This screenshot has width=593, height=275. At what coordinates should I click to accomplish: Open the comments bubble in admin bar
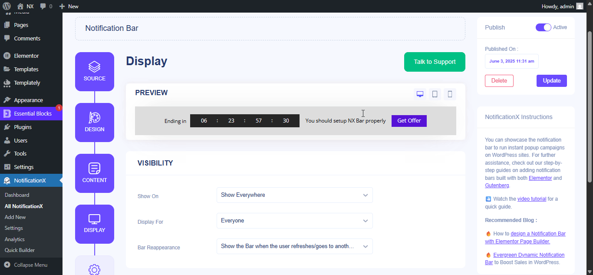coord(46,6)
